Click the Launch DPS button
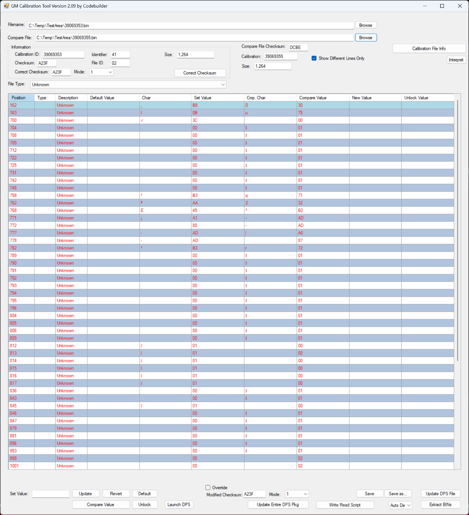469x515 pixels. pos(179,504)
